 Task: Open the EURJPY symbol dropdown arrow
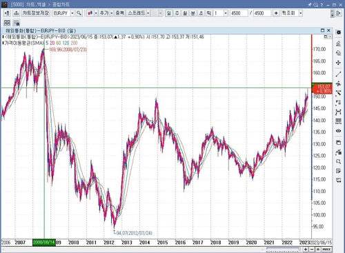72,13
